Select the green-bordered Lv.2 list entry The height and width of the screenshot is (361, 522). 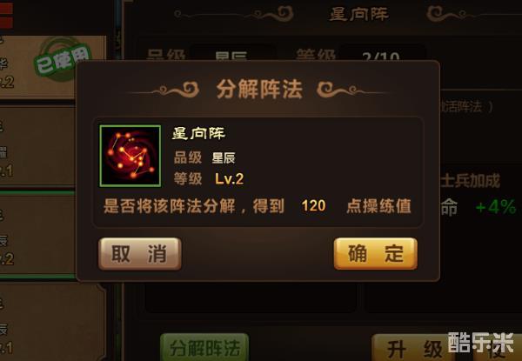37,235
